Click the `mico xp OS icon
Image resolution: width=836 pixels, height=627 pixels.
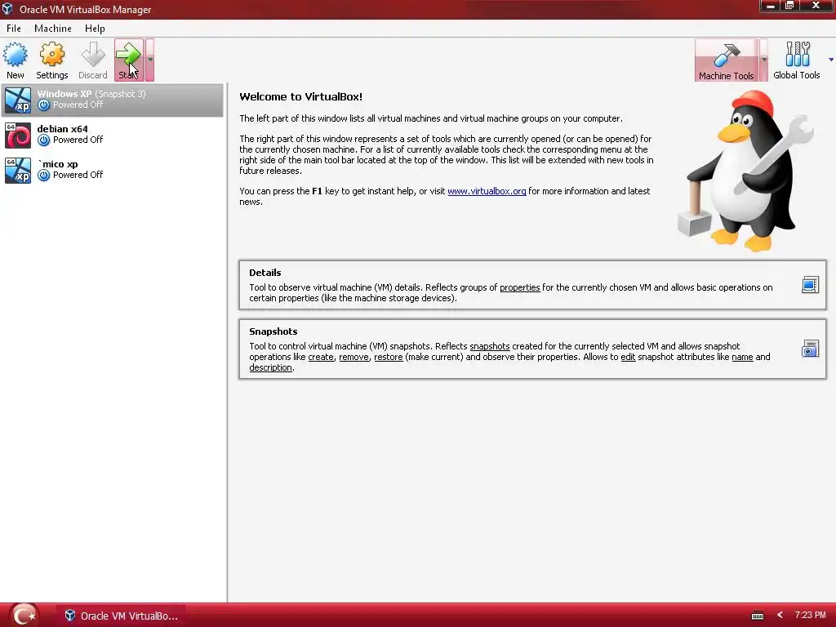(18, 170)
